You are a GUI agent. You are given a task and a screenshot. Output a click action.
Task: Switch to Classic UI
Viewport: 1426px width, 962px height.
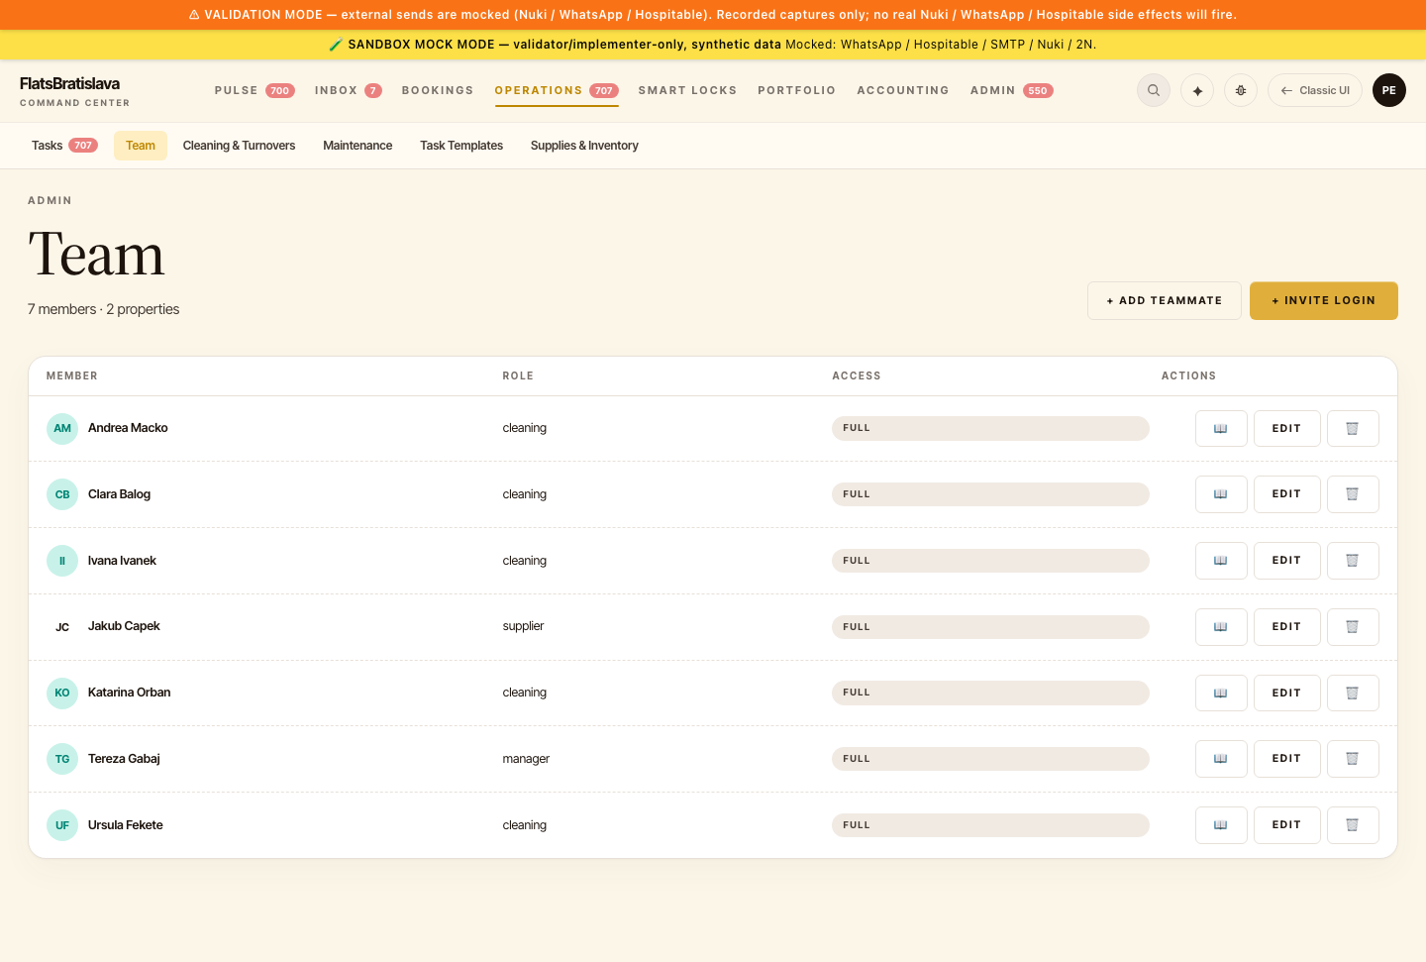1315,90
